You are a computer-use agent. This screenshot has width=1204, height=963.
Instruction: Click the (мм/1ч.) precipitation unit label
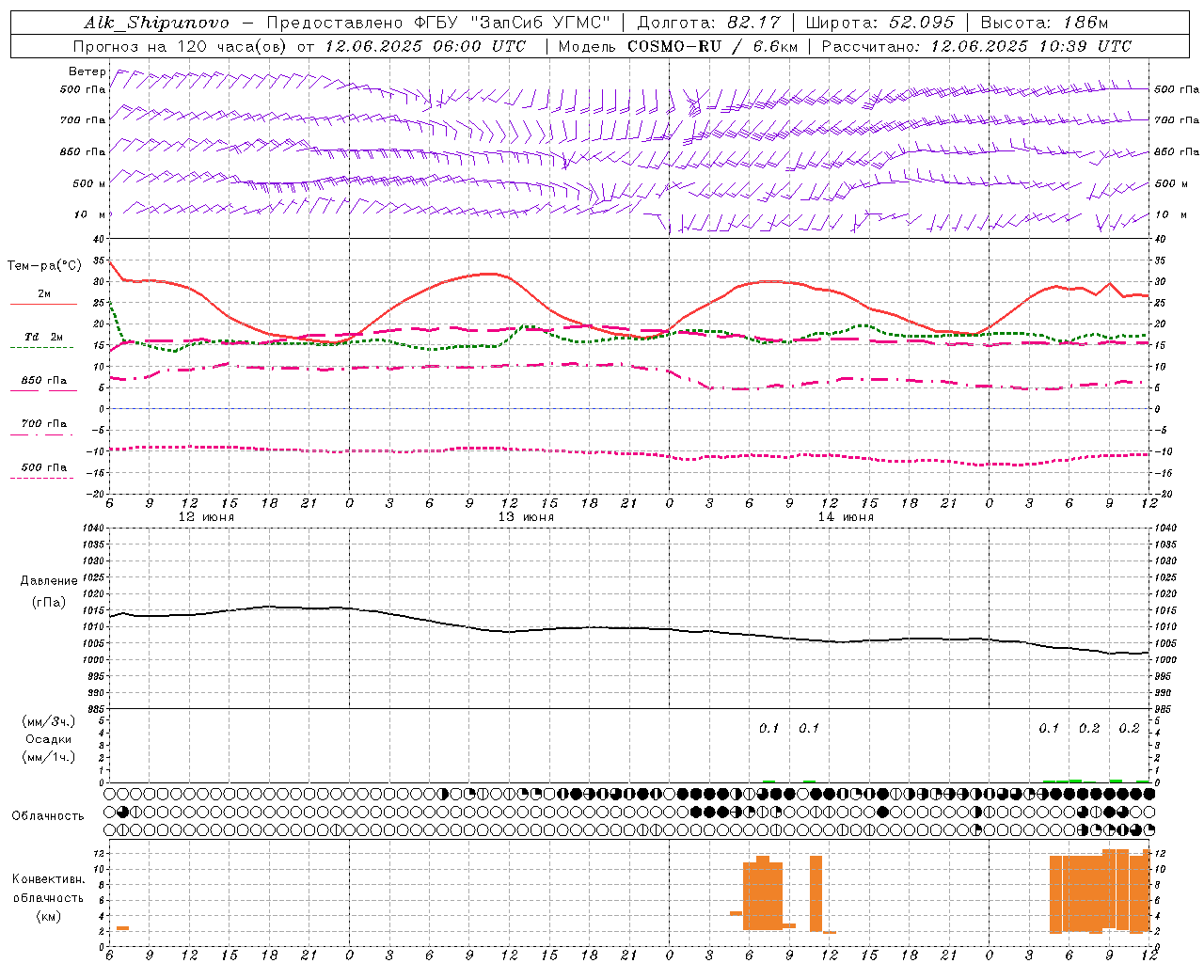coord(49,757)
